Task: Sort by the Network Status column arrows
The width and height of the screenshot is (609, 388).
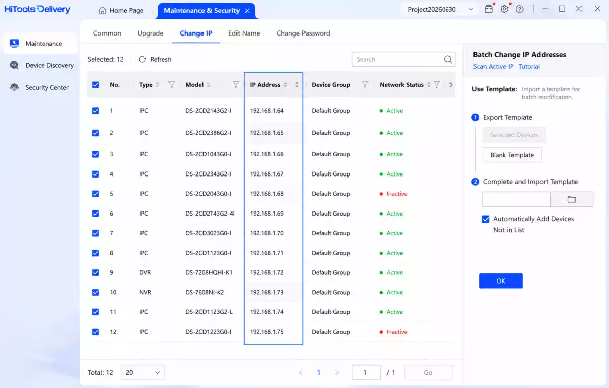Action: tap(429, 85)
